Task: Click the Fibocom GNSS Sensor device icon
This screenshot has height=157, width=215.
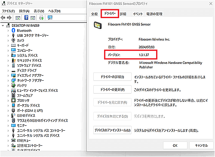Action: coord(98,25)
